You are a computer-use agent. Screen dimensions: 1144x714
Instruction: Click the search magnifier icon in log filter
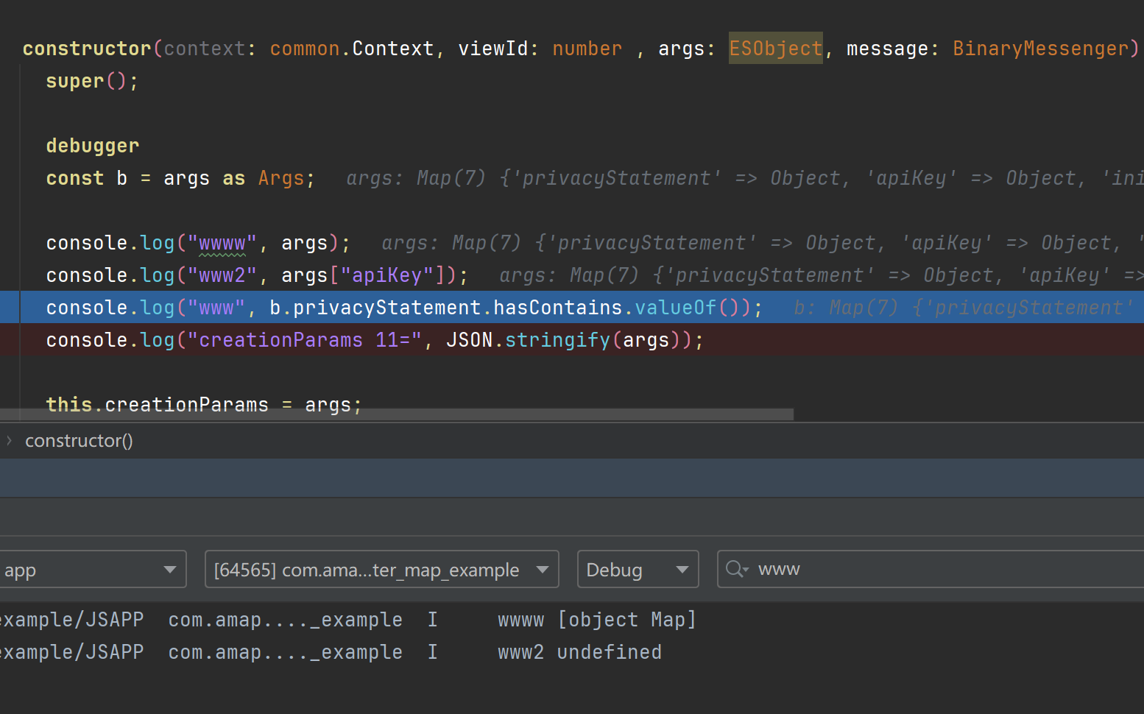(735, 569)
